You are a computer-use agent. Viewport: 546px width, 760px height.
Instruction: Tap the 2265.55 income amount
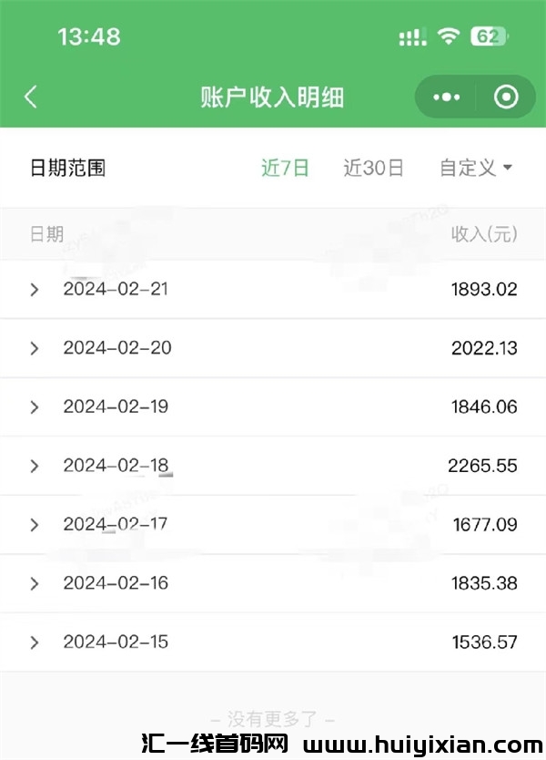(x=482, y=466)
